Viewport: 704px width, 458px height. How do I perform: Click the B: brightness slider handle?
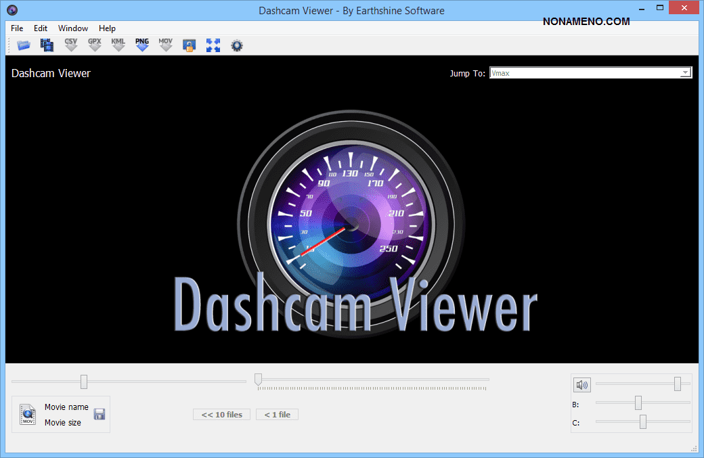point(638,403)
